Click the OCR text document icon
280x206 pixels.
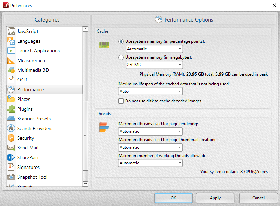pyautogui.click(x=11, y=80)
